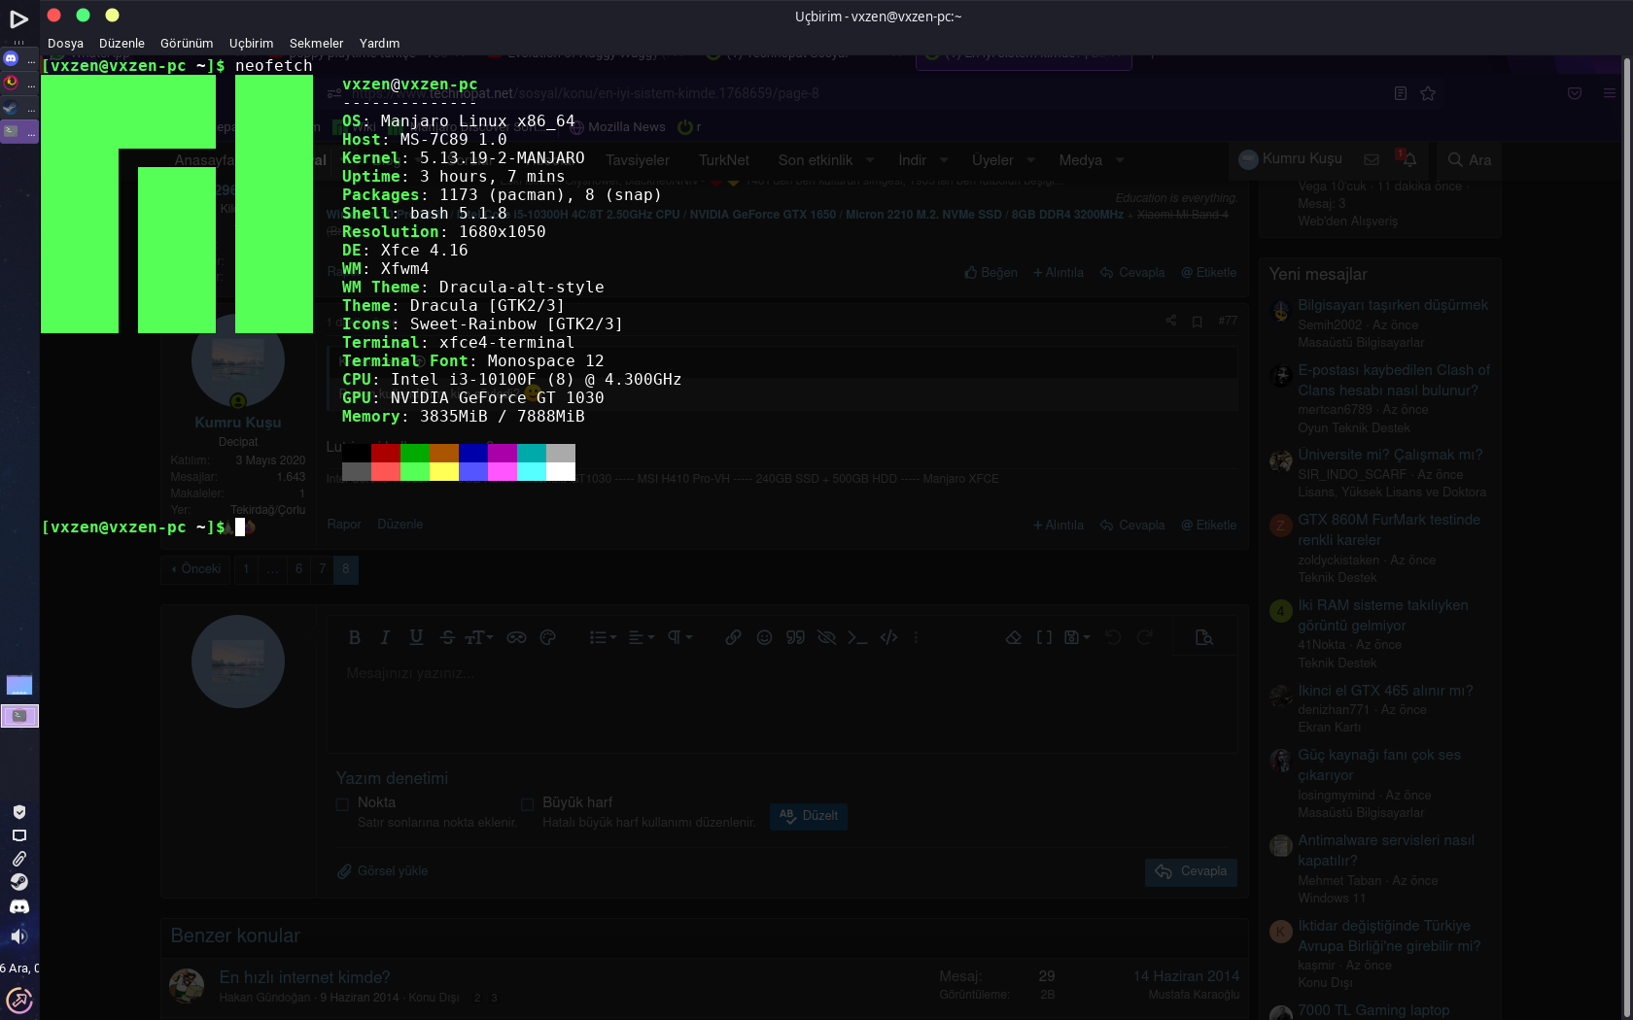This screenshot has height=1020, width=1633.
Task: Open the volume speaker control
Action: tap(18, 936)
